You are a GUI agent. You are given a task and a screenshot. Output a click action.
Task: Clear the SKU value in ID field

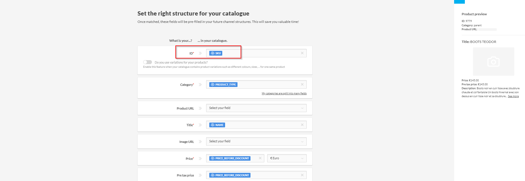[x=302, y=53]
